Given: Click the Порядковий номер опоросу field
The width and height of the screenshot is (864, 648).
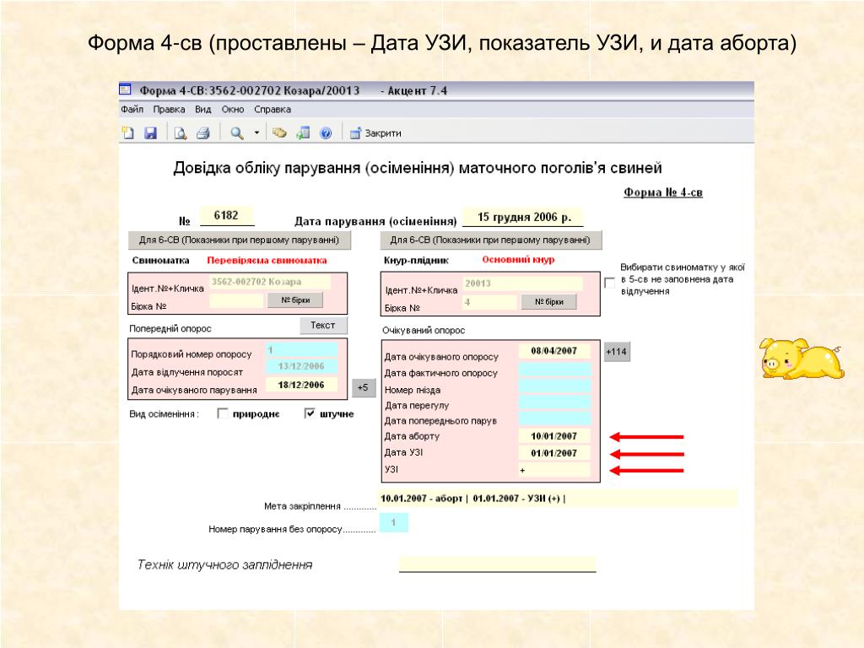Looking at the screenshot, I should point(301,350).
